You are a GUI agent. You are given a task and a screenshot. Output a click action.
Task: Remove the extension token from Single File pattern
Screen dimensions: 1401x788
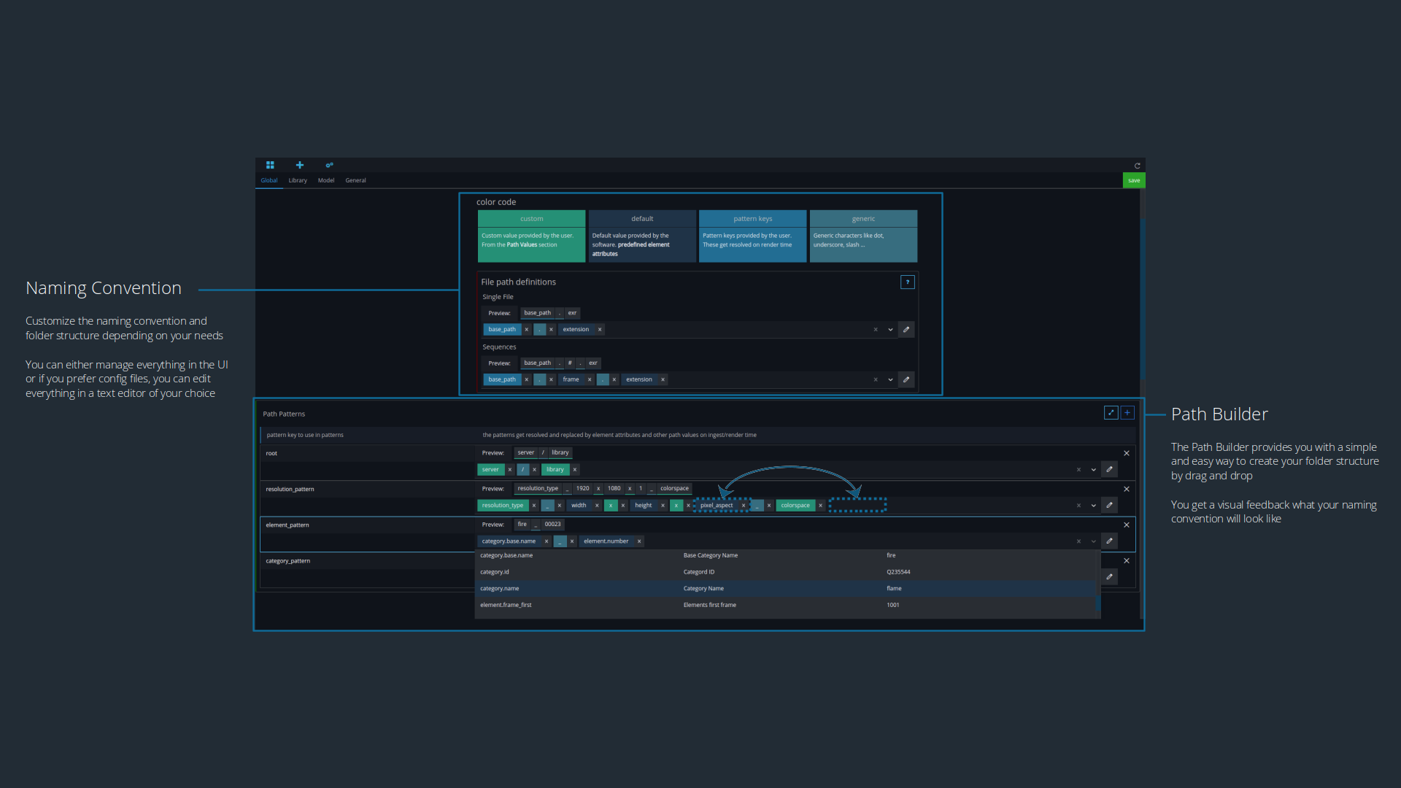click(x=600, y=329)
